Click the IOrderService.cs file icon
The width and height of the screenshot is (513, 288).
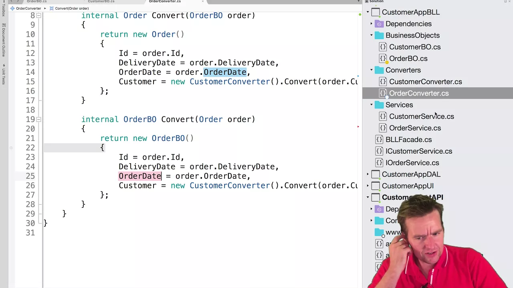tap(379, 163)
